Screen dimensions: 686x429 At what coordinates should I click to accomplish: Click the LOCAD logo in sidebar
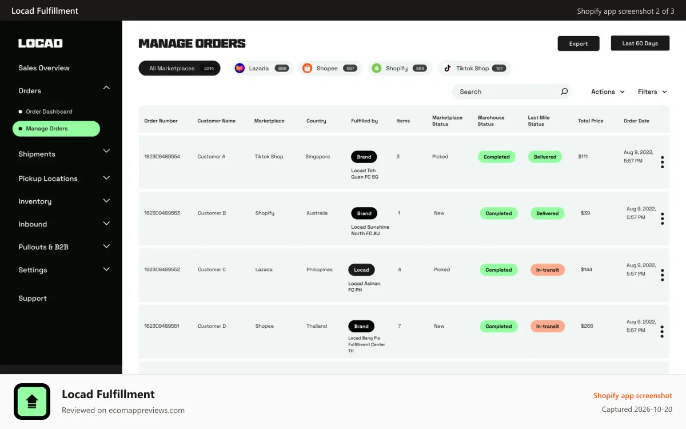click(x=41, y=43)
